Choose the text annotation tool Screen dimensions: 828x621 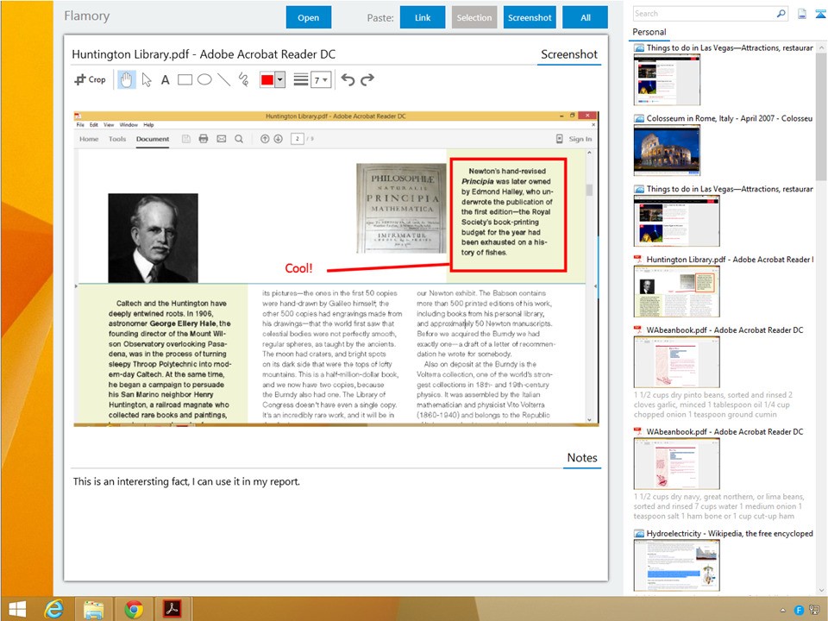tap(166, 79)
